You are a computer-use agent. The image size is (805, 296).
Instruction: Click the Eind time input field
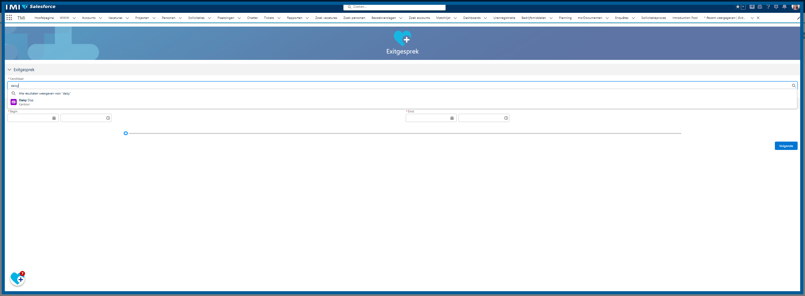coord(484,118)
